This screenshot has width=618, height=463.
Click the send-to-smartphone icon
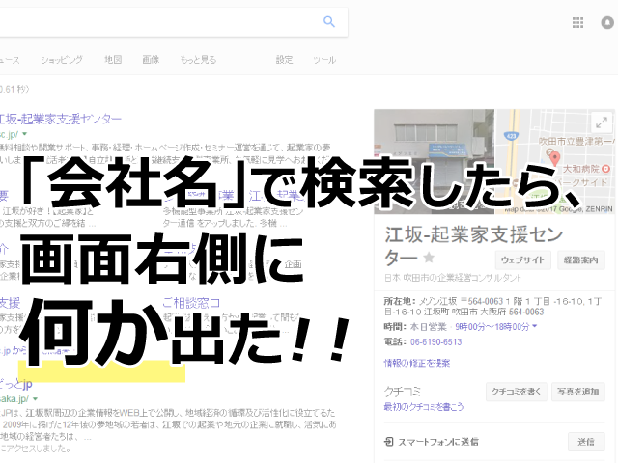(388, 442)
